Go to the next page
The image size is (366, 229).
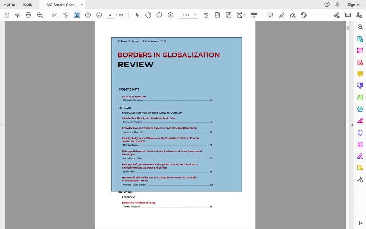(99, 15)
